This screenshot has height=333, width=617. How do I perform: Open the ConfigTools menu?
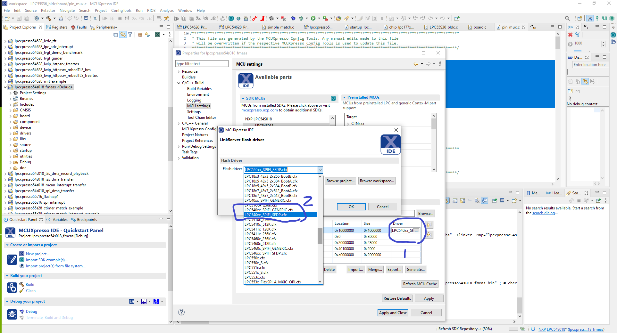(x=121, y=11)
